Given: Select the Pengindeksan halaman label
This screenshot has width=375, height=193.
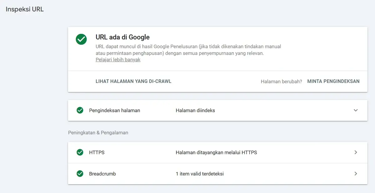Looking at the screenshot, I should click(115, 110).
